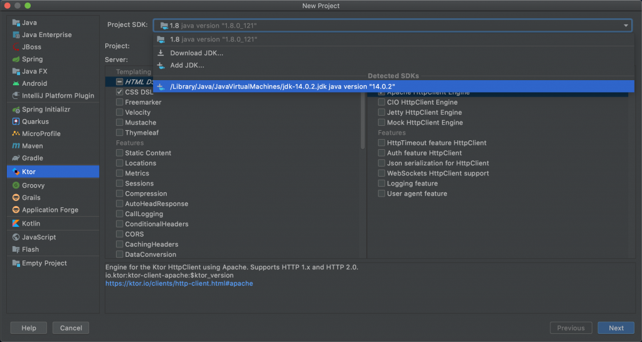
Task: Click the MicroProfile icon
Action: coord(16,134)
